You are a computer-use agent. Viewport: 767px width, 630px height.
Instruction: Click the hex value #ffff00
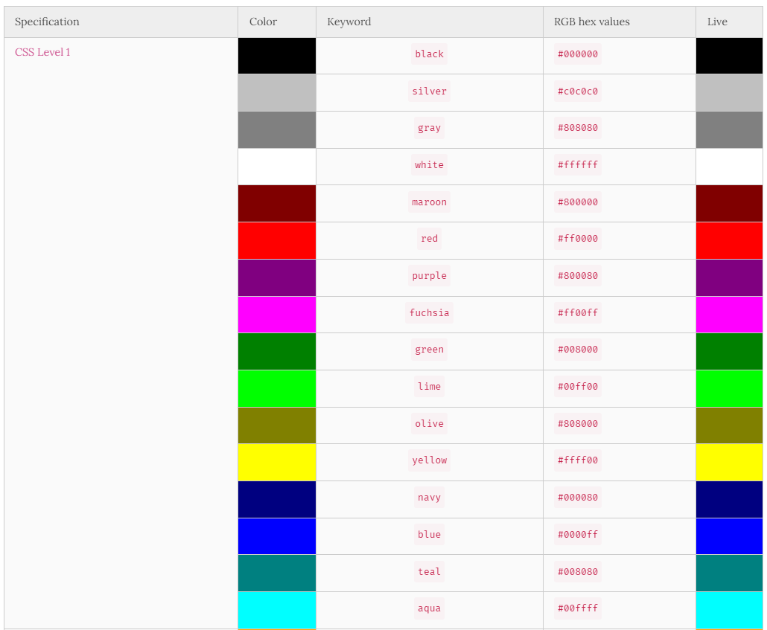point(578,460)
